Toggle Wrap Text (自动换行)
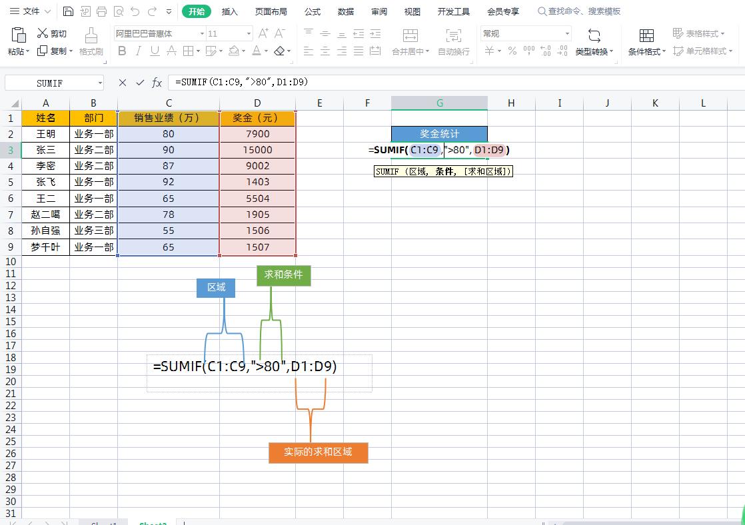 pos(453,42)
